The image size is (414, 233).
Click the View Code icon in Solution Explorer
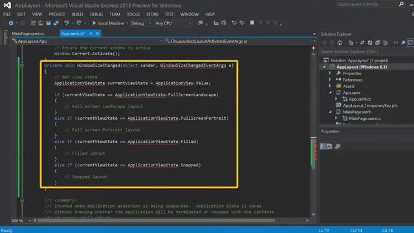pyautogui.click(x=395, y=43)
